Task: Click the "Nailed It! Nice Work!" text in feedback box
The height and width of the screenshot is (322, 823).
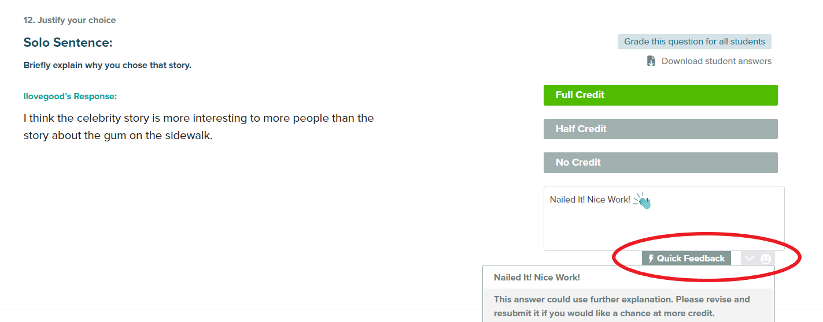Action: click(589, 200)
